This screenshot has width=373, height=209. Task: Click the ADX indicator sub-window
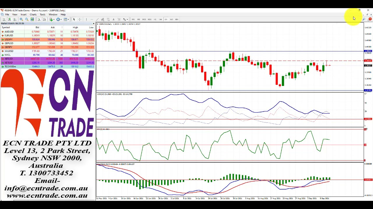(x=230, y=110)
